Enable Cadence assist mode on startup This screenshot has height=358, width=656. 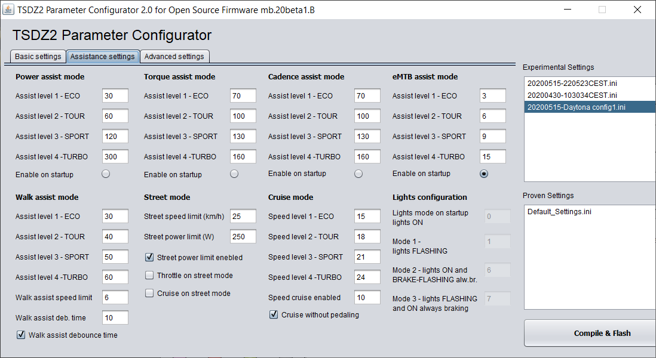tap(358, 174)
